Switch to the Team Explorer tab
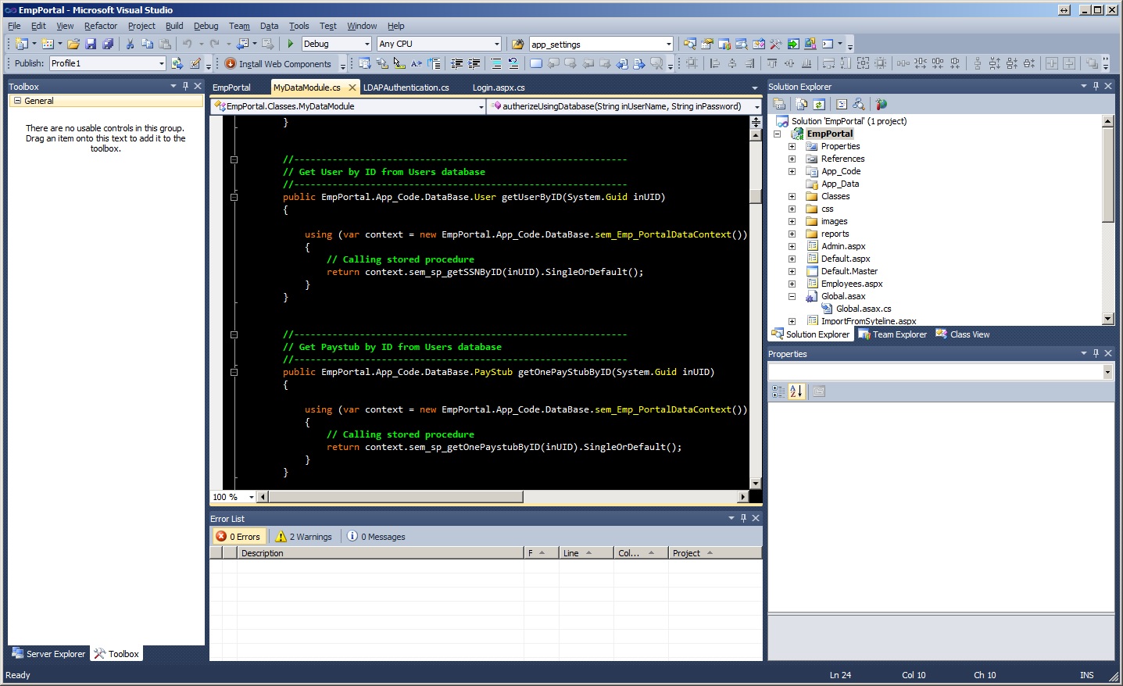Viewport: 1123px width, 686px height. coord(892,334)
